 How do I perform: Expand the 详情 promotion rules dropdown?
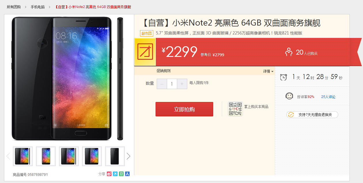click(268, 71)
